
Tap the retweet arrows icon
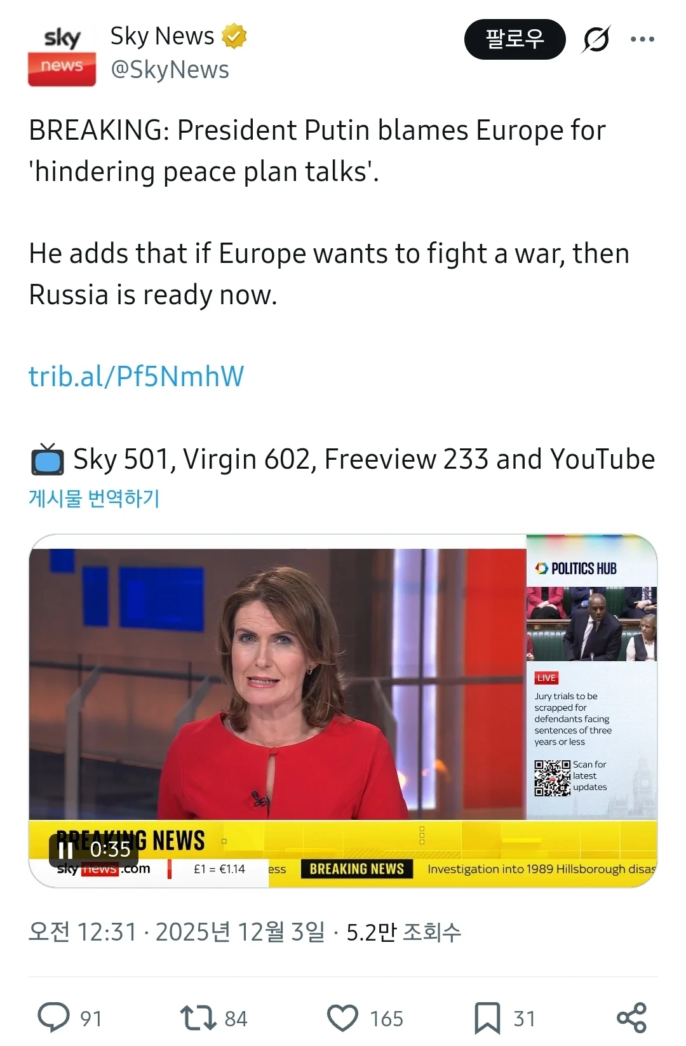pos(199,1017)
